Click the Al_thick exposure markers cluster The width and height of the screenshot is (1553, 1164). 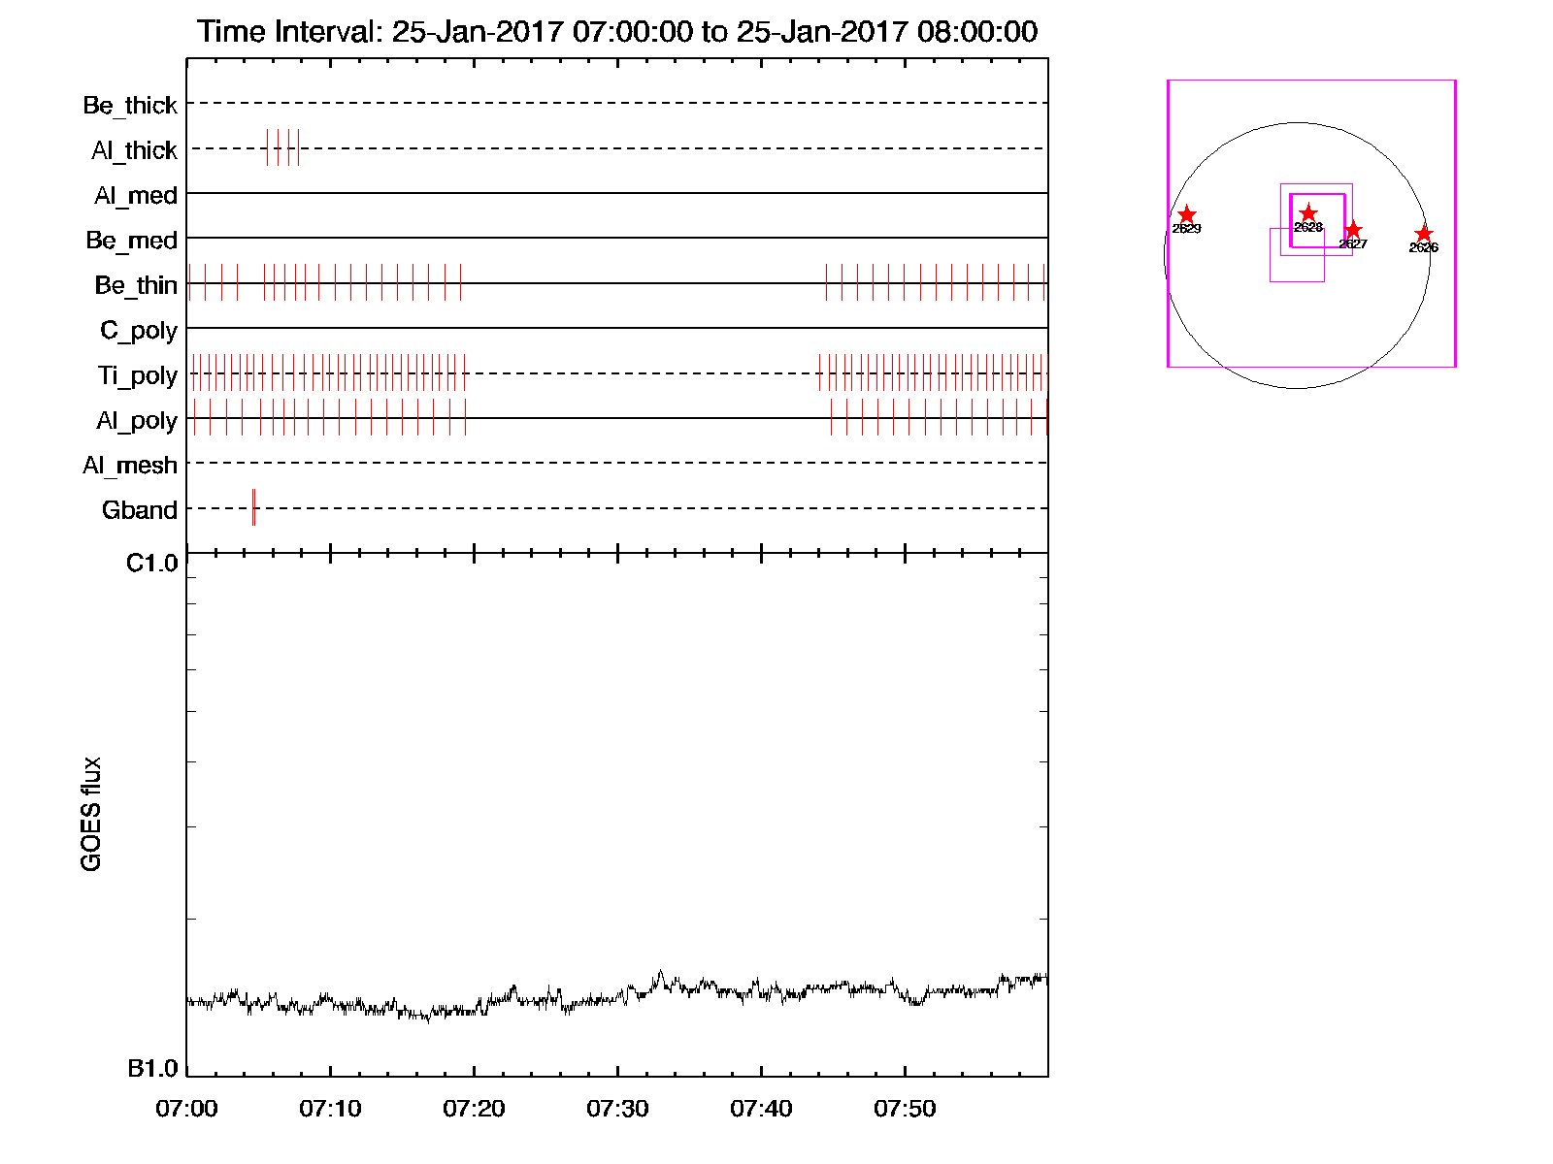coord(282,147)
